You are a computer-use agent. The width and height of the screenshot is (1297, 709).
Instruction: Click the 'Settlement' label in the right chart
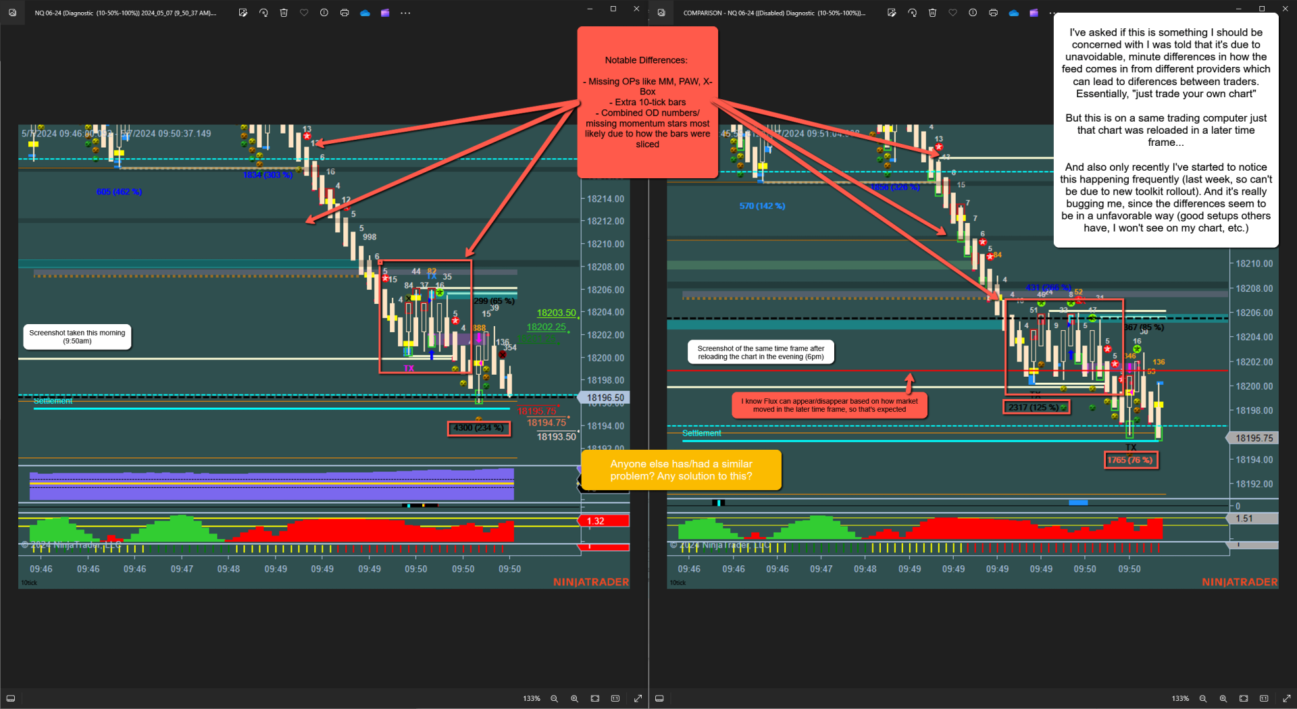[701, 434]
